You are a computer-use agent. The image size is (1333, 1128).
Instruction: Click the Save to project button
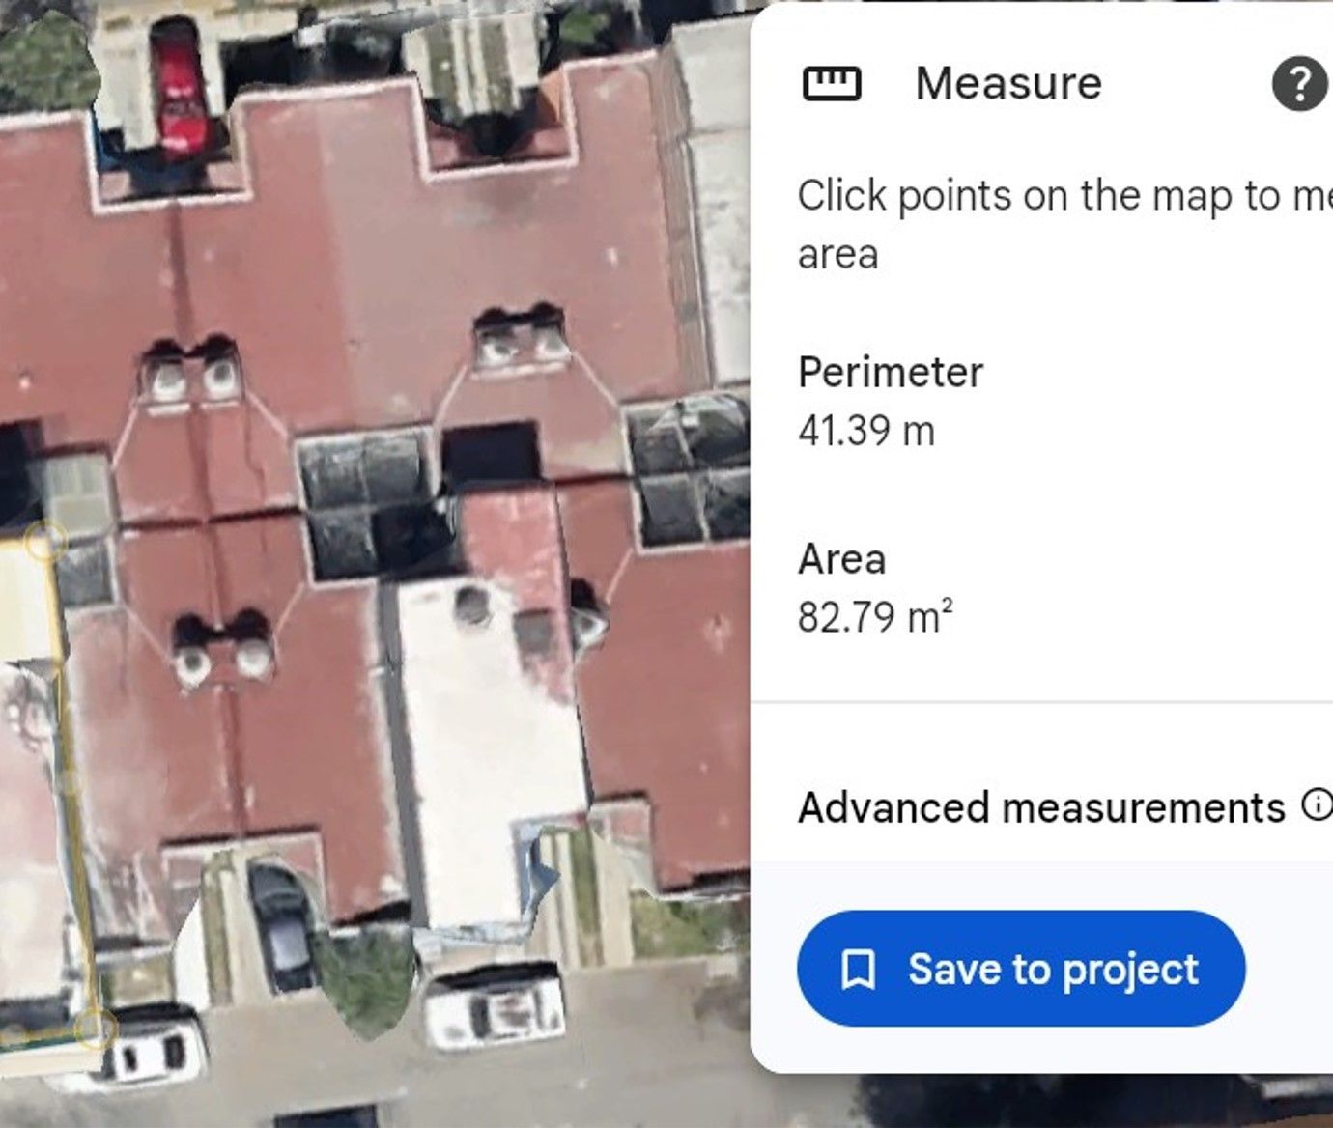(1021, 969)
